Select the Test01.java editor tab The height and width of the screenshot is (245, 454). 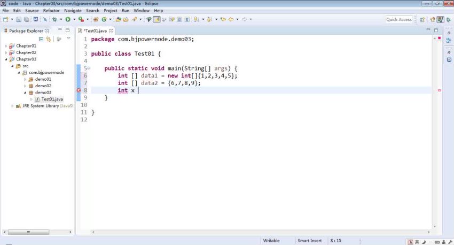94,30
